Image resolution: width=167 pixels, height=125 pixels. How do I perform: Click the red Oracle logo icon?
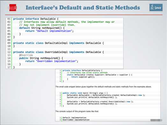point(13,8)
